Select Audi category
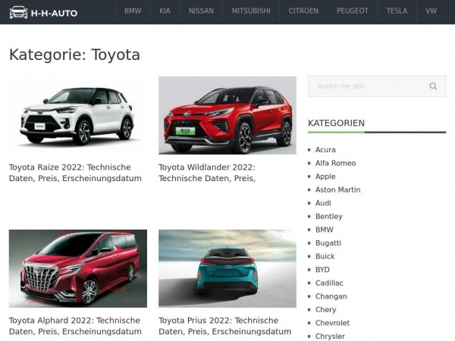The height and width of the screenshot is (341, 455). click(323, 203)
